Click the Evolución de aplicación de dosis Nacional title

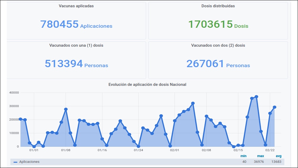[x=147, y=84]
